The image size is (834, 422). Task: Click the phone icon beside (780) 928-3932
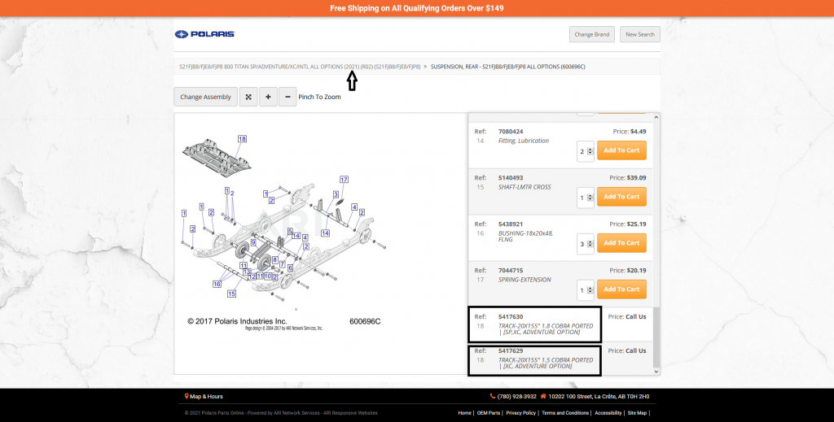click(493, 397)
